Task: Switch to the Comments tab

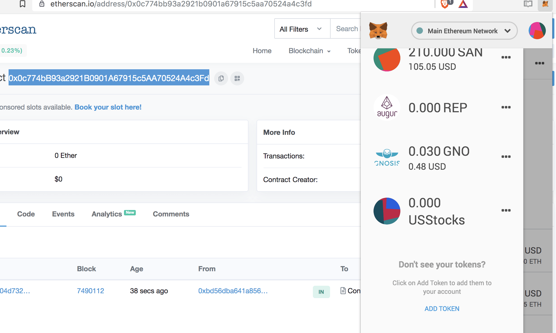Action: tap(171, 214)
